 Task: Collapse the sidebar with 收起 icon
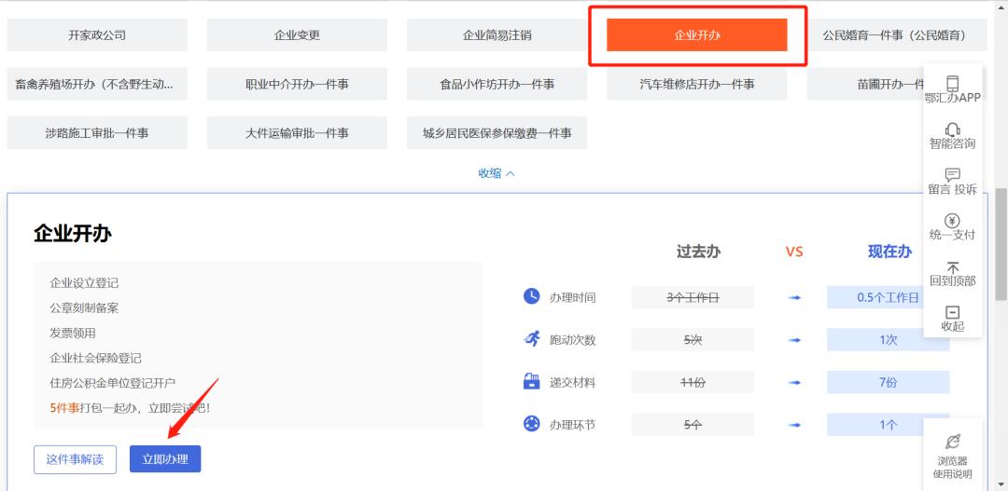click(952, 312)
